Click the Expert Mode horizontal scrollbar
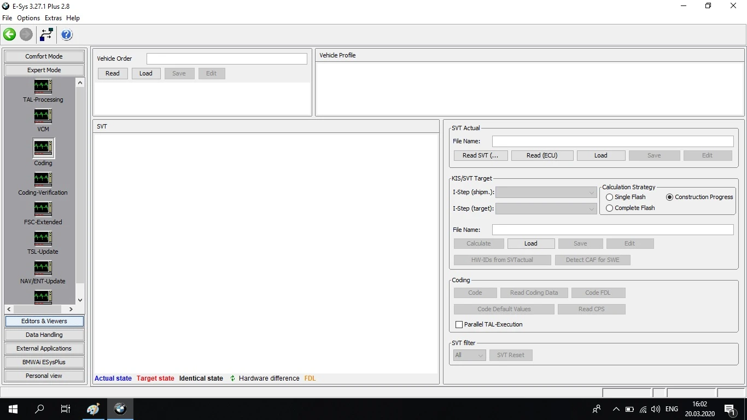The height and width of the screenshot is (420, 747). point(40,309)
